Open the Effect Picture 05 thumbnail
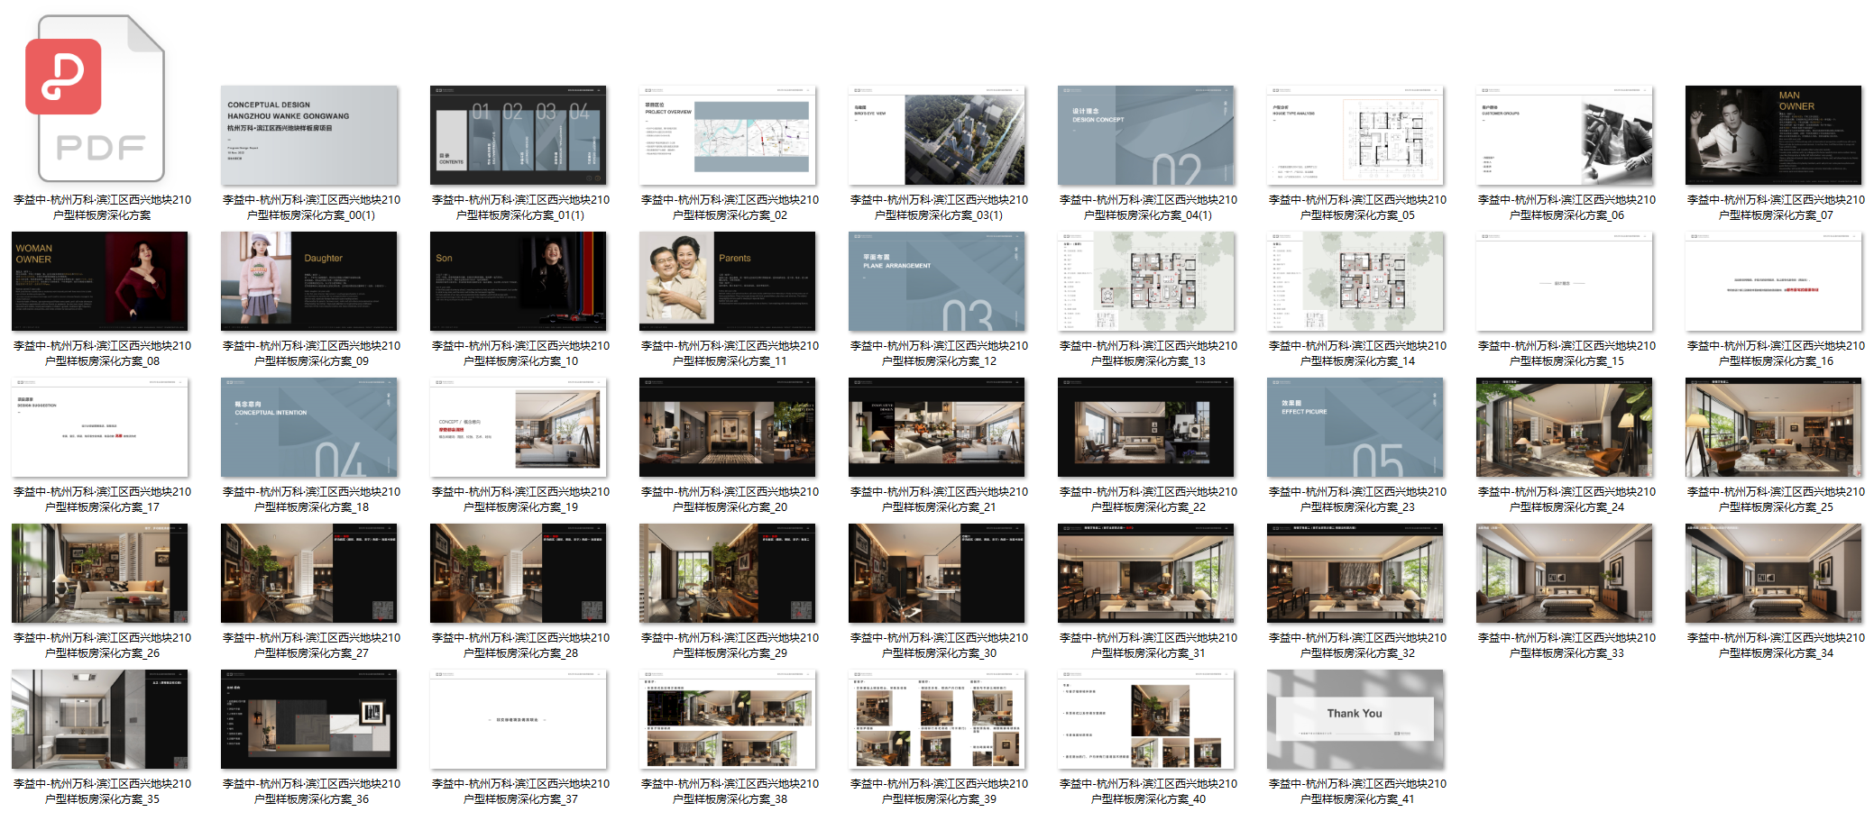The height and width of the screenshot is (821, 1874). click(x=1355, y=427)
